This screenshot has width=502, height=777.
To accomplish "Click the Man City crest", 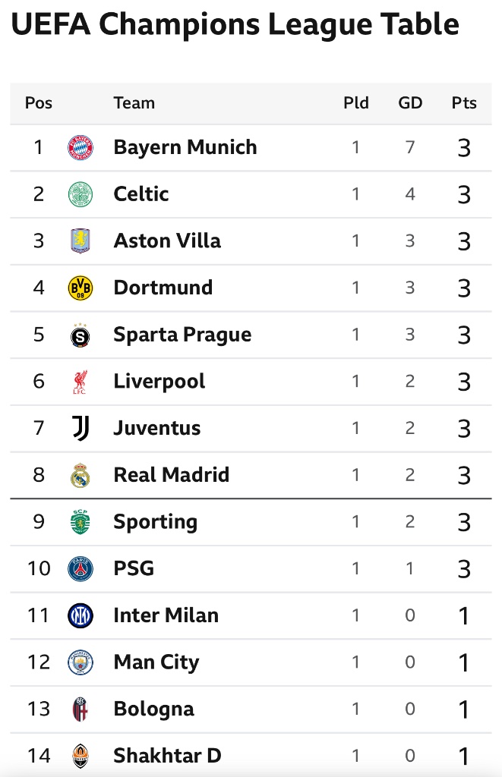I will pos(81,662).
